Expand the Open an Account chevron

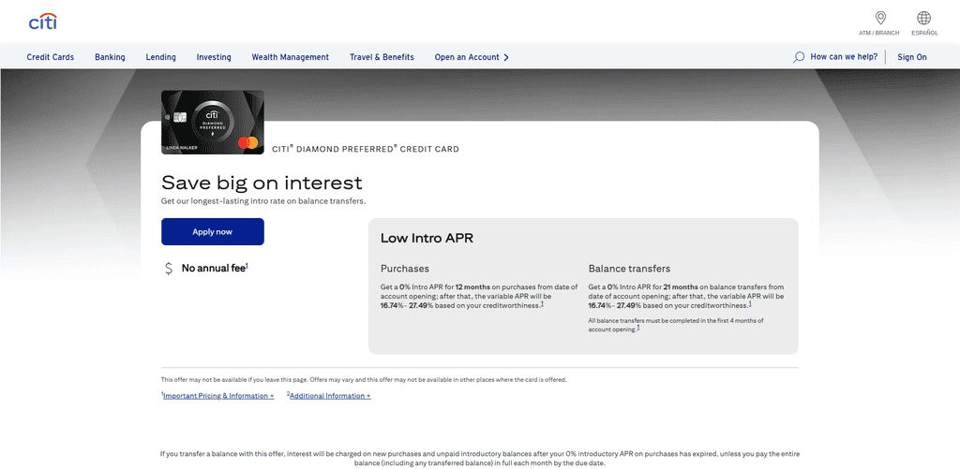click(x=506, y=57)
